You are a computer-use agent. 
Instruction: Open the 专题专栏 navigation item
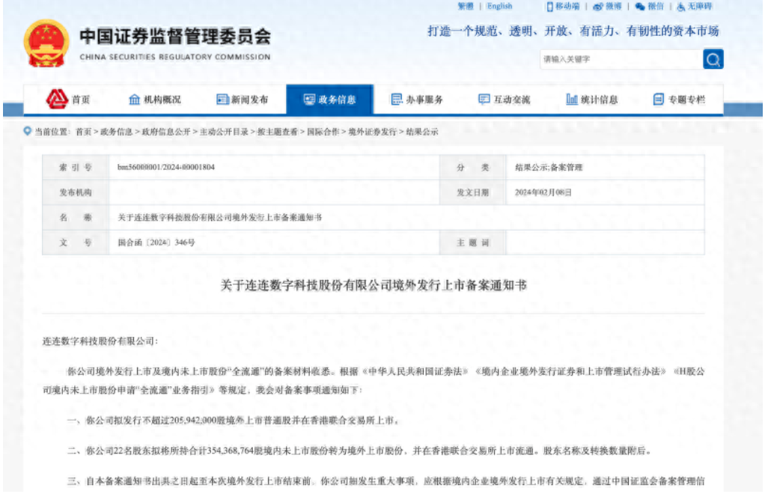679,100
